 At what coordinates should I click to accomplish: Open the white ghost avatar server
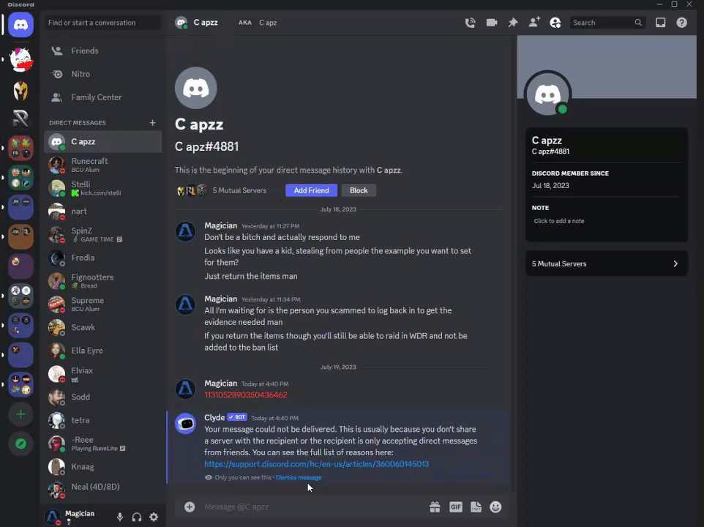tap(20, 60)
